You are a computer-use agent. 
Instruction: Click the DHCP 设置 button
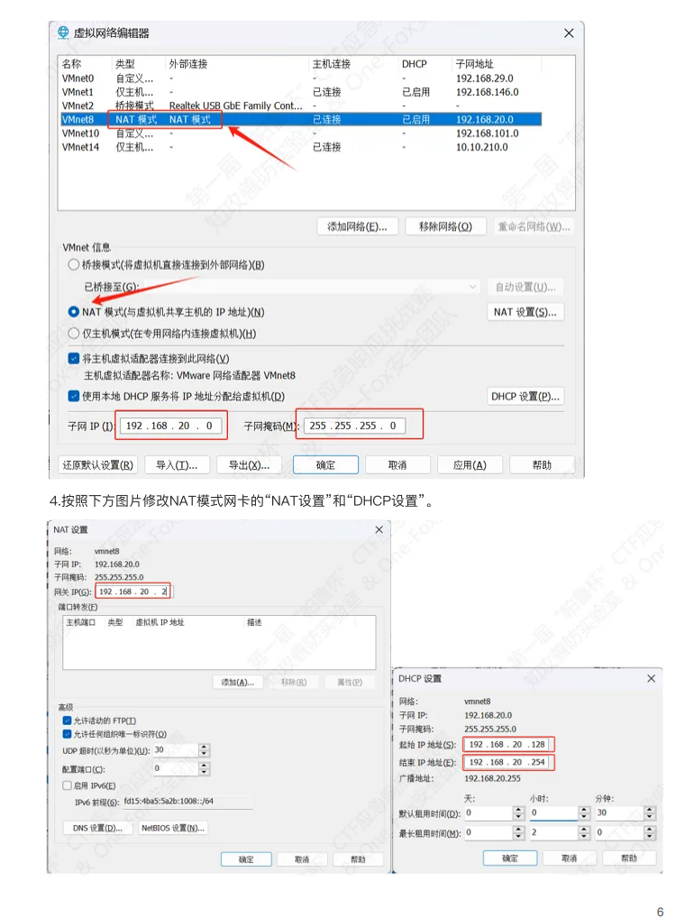(x=525, y=396)
